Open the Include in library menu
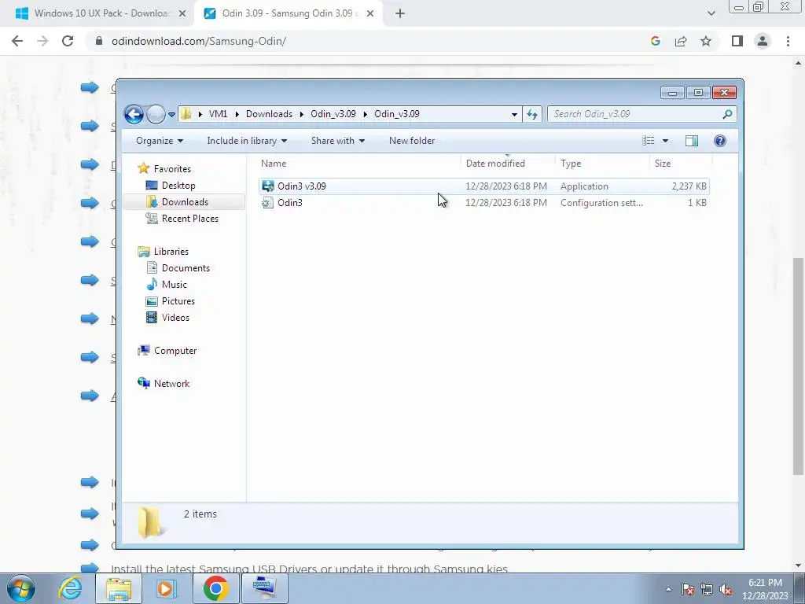The width and height of the screenshot is (805, 604). tap(247, 141)
